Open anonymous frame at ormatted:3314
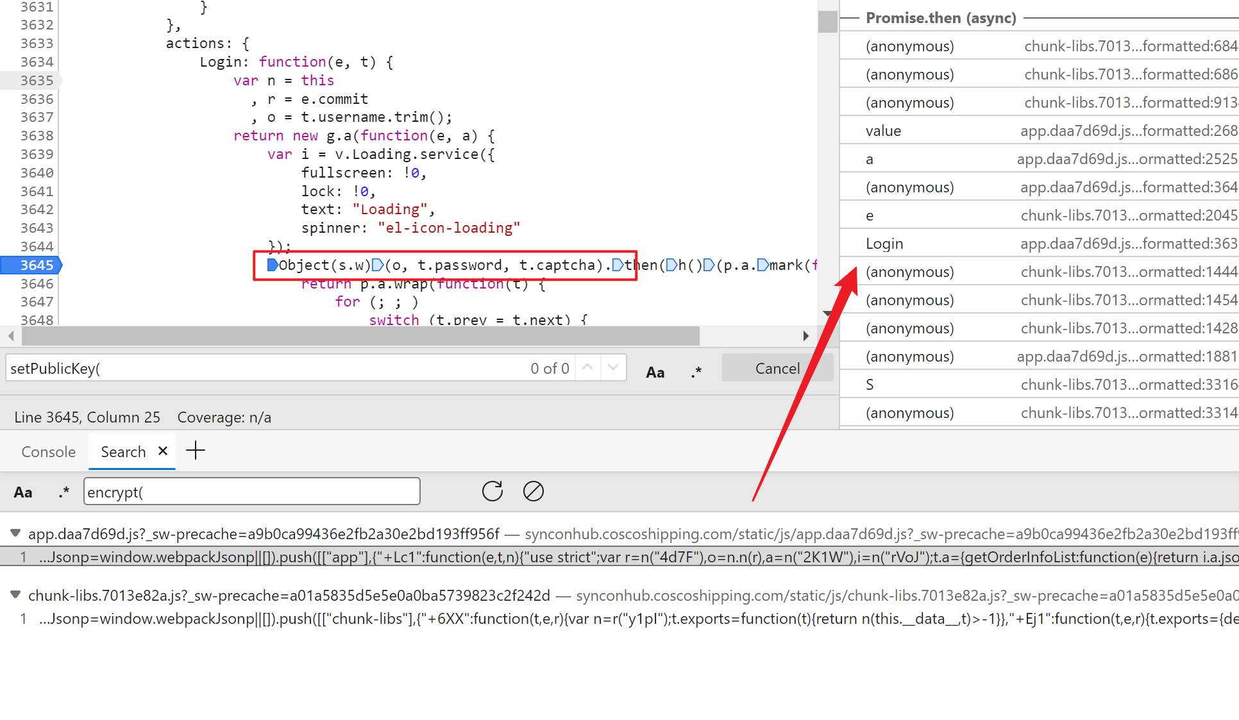This screenshot has height=720, width=1239. coord(1039,413)
